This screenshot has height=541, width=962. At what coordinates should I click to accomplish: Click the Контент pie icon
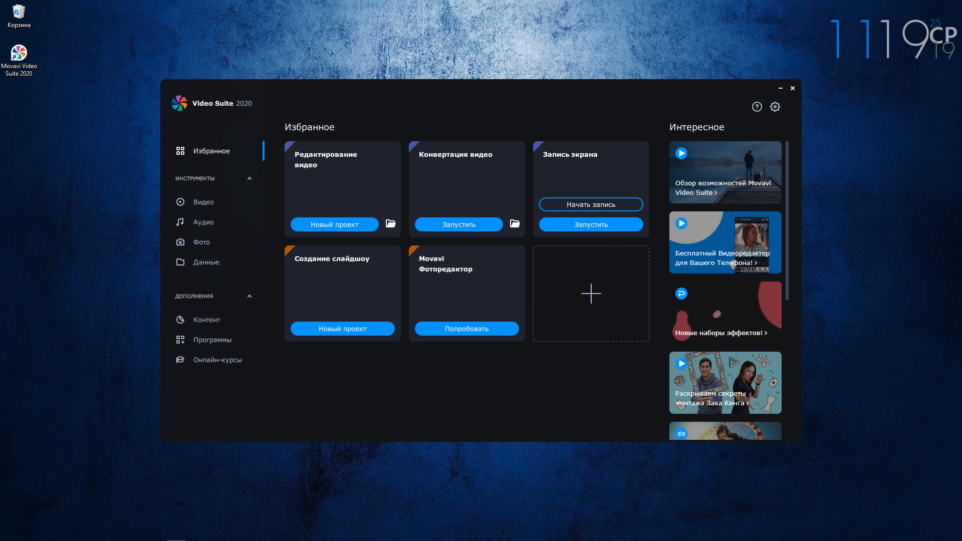[180, 320]
